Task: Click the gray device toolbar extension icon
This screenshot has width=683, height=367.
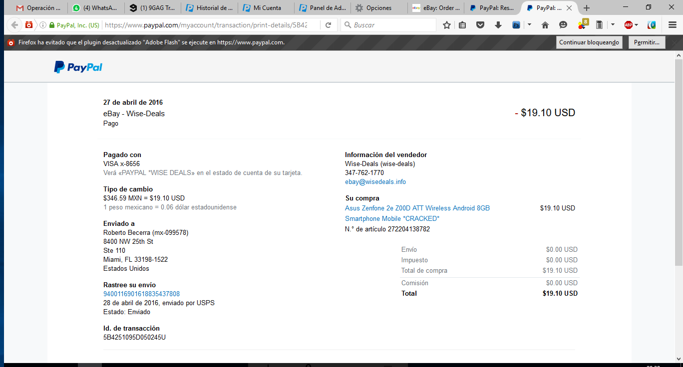Action: [600, 25]
